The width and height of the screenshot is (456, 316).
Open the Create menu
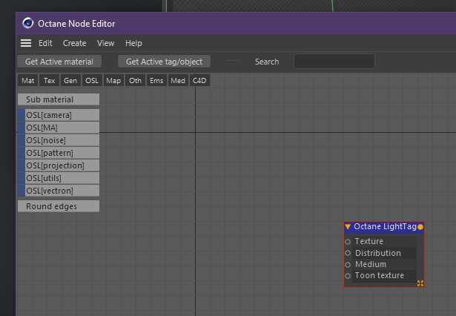[x=74, y=43]
